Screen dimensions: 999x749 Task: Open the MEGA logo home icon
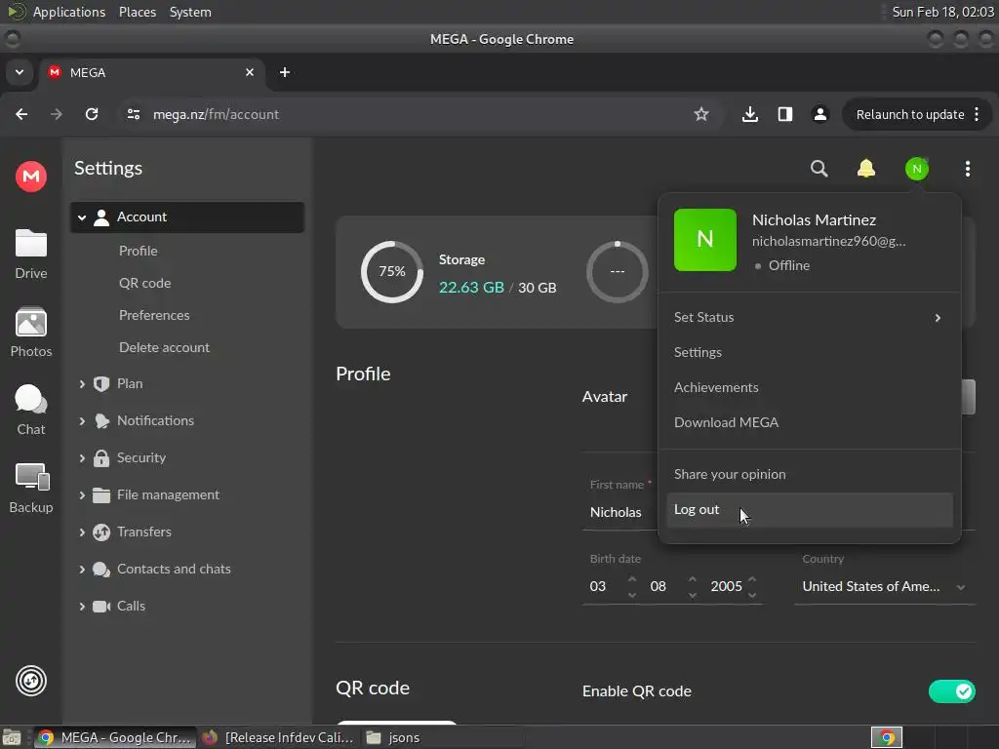click(x=30, y=177)
